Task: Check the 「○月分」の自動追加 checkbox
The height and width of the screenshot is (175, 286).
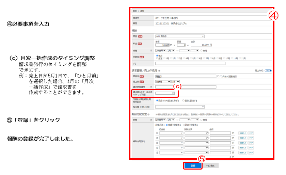Action: 219,77
